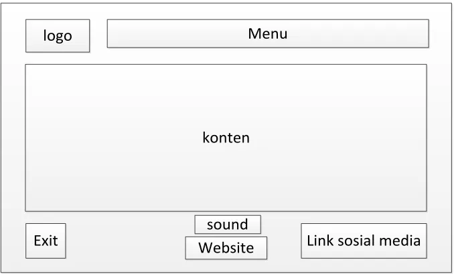Visit the site via Website box
Screen dimensions: 454x274
226,248
